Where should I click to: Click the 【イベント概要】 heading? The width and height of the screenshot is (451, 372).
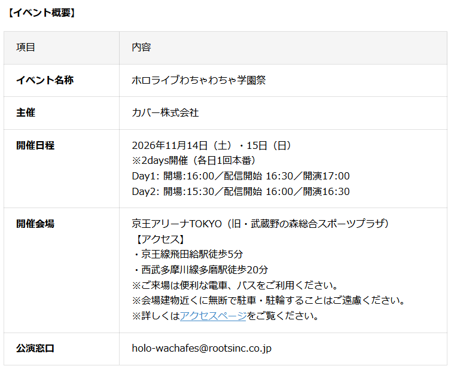pos(42,13)
